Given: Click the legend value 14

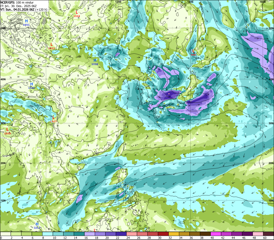Looking at the screenshot, I should coord(76,238).
